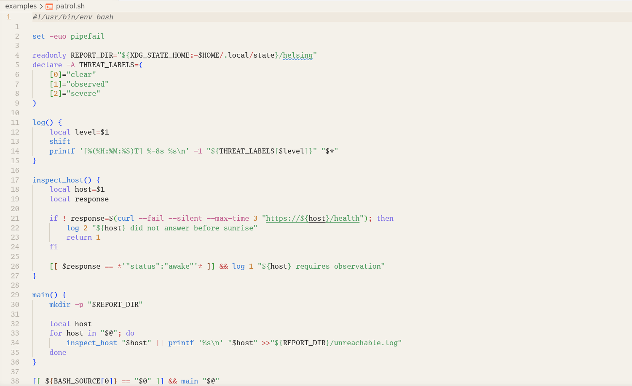Click the string "severe" in array entry

pos(83,93)
